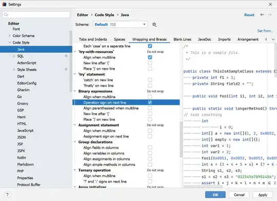Image resolution: width=277 pixels, height=201 pixels.
Task: Open the help question mark button
Action: click(7, 195)
